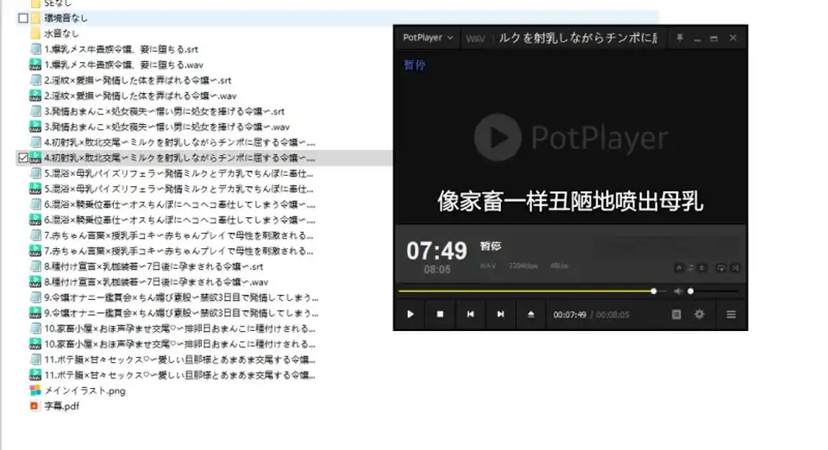
Task: Select the file named メインイラスト.png
Action: point(85,391)
